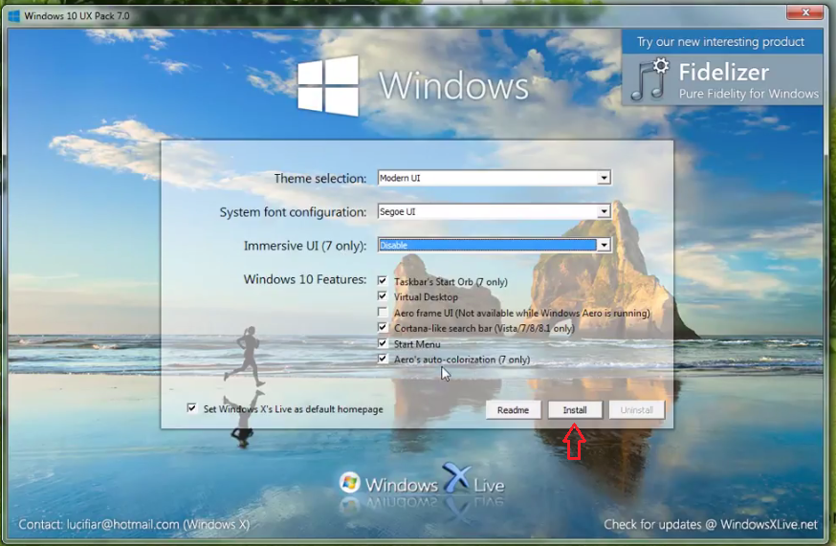Click the Fidelizer music note icon

(652, 79)
